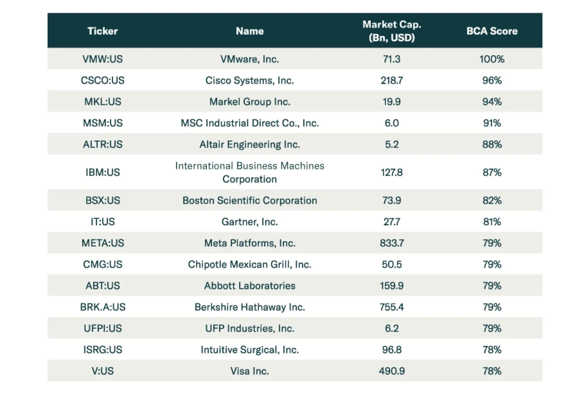Image resolution: width=586 pixels, height=396 pixels.
Task: Select Visa Inc. market cap 490.9
Action: click(x=392, y=371)
